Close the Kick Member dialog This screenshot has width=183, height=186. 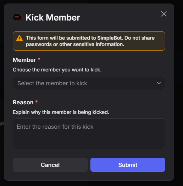click(164, 14)
